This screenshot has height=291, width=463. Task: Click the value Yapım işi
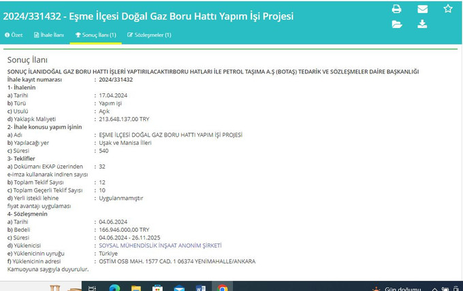click(x=110, y=103)
